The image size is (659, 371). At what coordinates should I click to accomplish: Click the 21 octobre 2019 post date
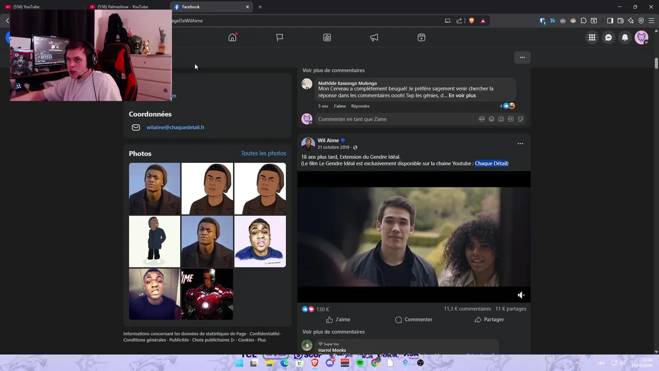[x=333, y=147]
